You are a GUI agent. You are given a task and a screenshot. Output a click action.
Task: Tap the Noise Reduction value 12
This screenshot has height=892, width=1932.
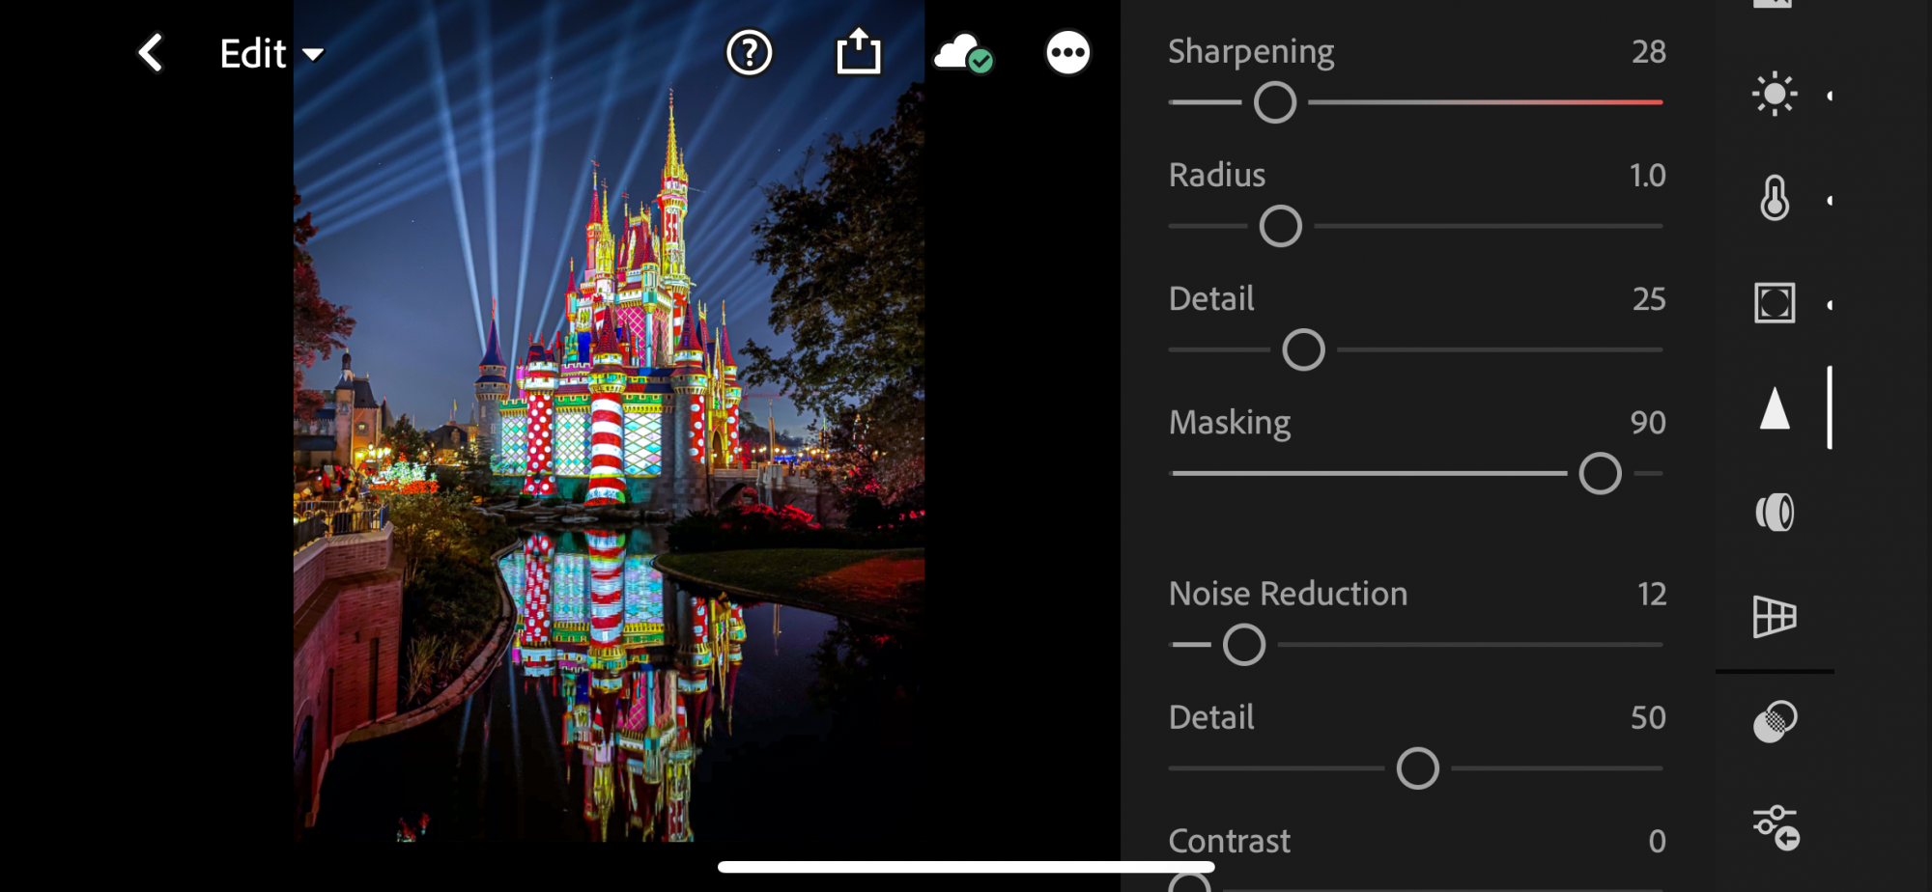click(x=1652, y=594)
